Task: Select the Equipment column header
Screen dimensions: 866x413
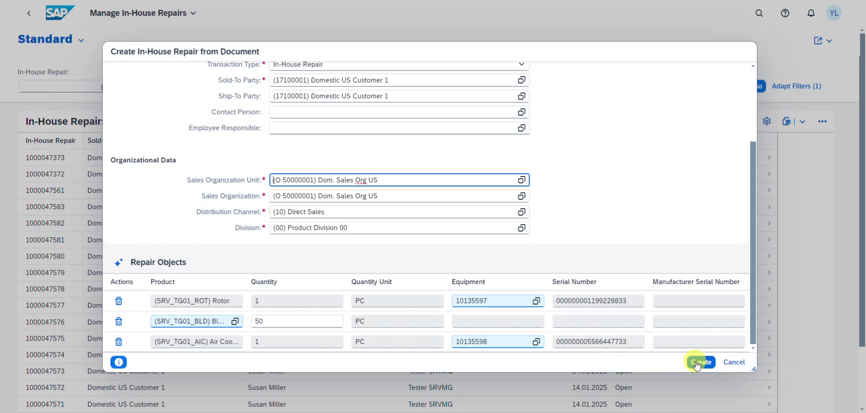Action: point(468,282)
